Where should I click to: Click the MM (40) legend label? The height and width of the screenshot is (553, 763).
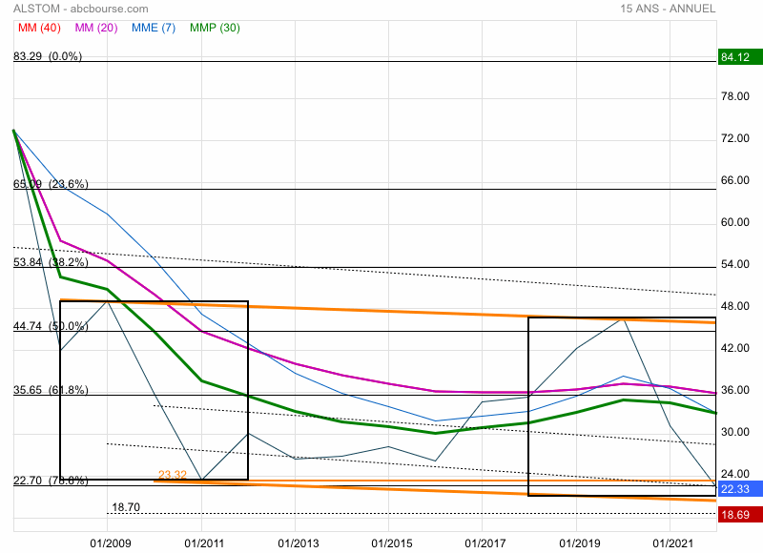39,28
